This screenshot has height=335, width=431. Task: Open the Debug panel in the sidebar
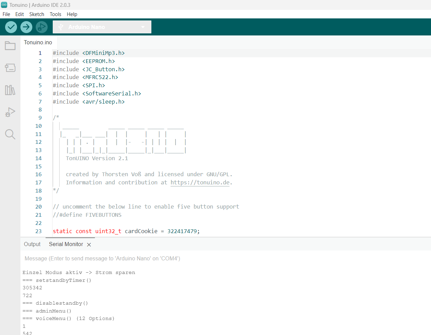10,112
